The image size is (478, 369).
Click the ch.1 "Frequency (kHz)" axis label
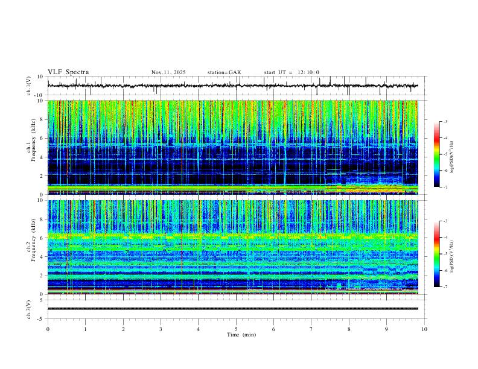click(x=33, y=140)
